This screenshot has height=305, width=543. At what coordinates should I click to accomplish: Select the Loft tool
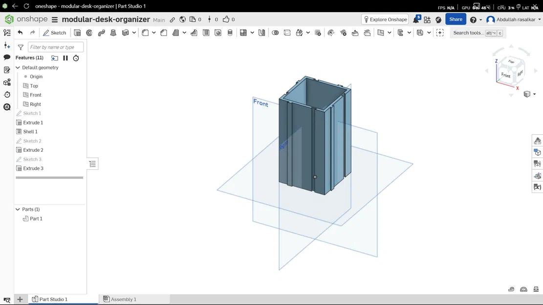113,33
